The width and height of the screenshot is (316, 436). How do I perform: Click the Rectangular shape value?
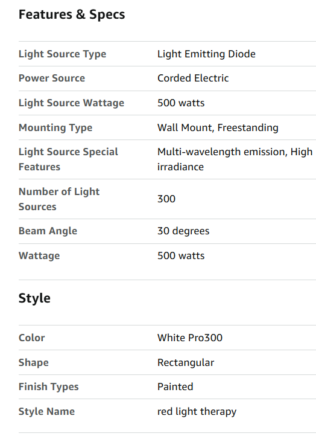(186, 362)
